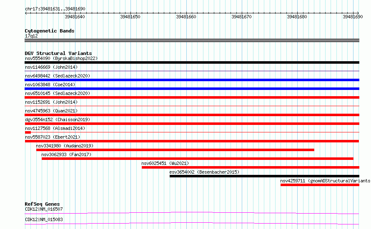Click the right arrow of the coordinate ruler

pos(358,13)
